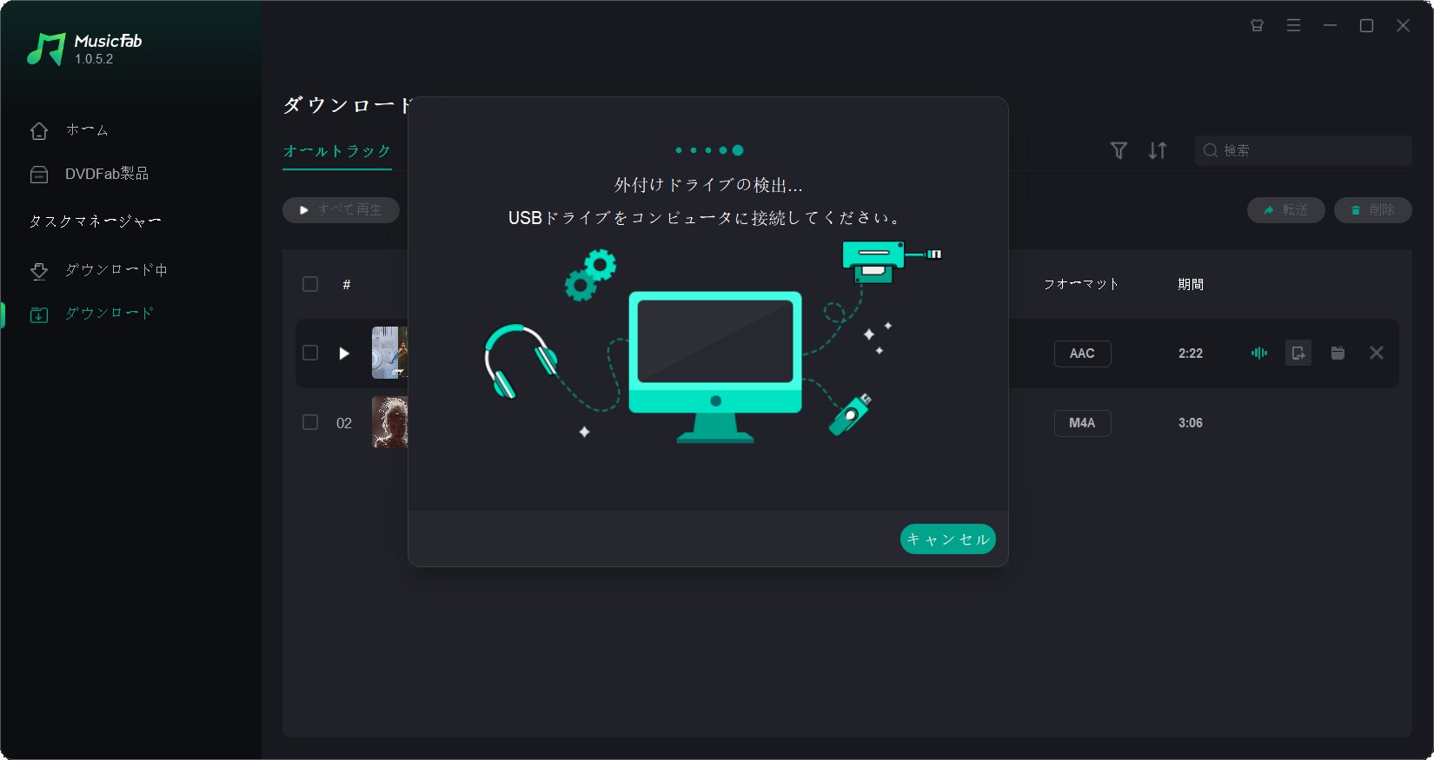Click the DVDFab products box icon
This screenshot has width=1434, height=760.
click(39, 175)
